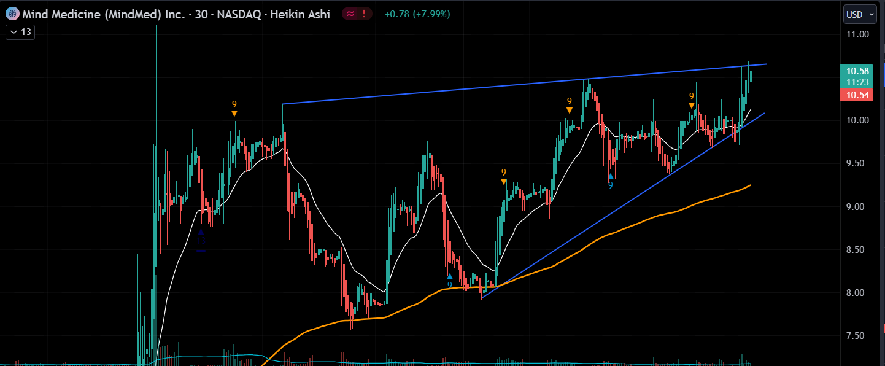This screenshot has height=366, width=885.
Task: Click the red exclamation warning icon
Action: (x=364, y=14)
